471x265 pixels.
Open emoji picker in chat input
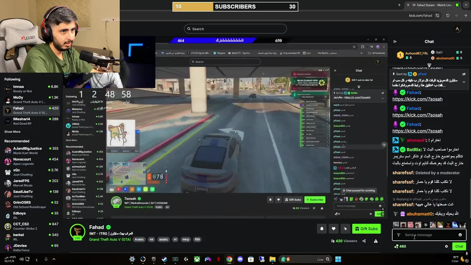pyautogui.click(x=460, y=235)
